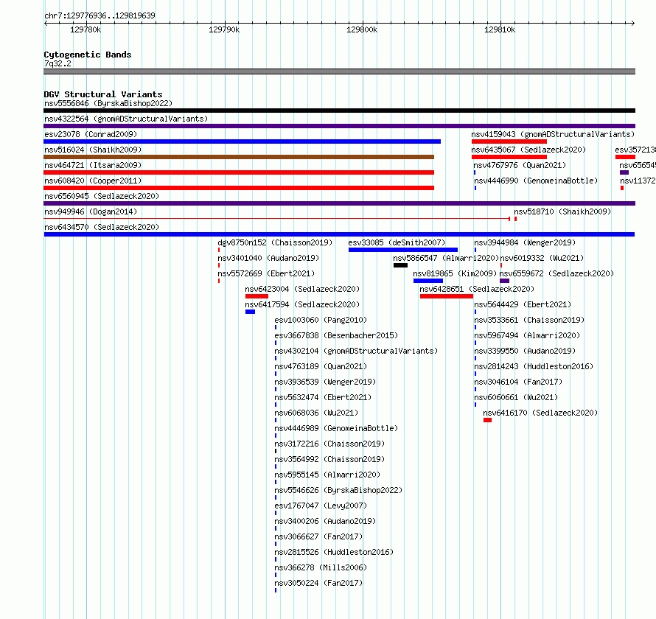Image resolution: width=656 pixels, height=619 pixels.
Task: Click nsv518710 (Shaikh2009) variant label
Action: tap(562, 211)
